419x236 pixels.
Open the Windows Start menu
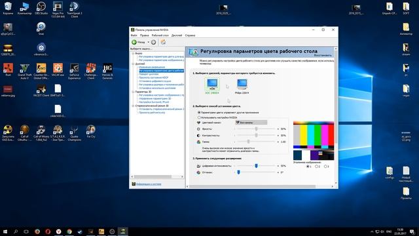point(5,231)
